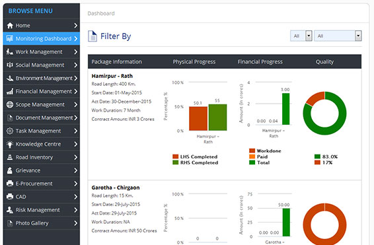Click the Photo Gallery file icon
Viewport: 374px width, 245px height.
click(x=10, y=223)
